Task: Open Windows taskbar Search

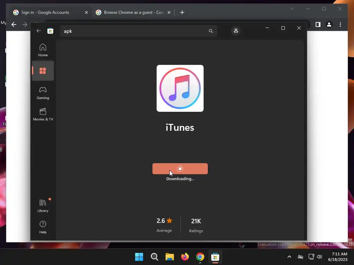Action: coord(155,257)
